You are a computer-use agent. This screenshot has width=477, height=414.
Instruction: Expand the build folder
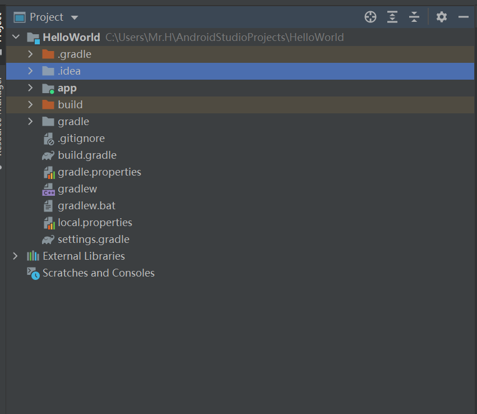tap(30, 104)
